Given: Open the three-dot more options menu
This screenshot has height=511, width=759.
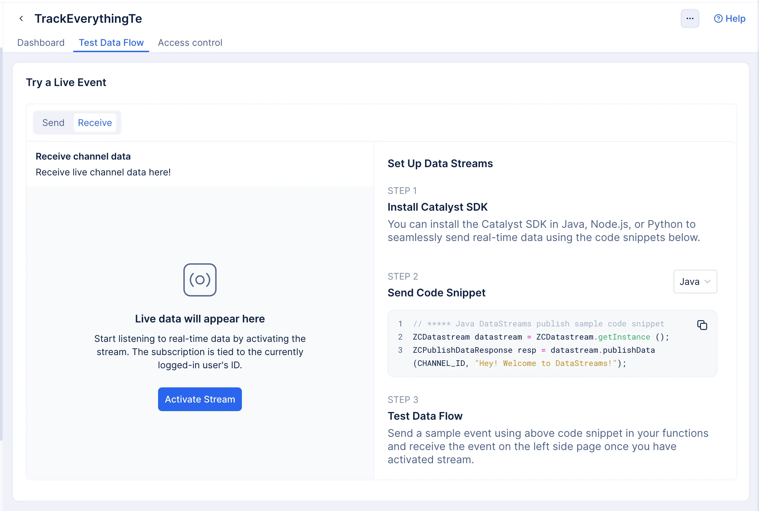Looking at the screenshot, I should coord(690,18).
